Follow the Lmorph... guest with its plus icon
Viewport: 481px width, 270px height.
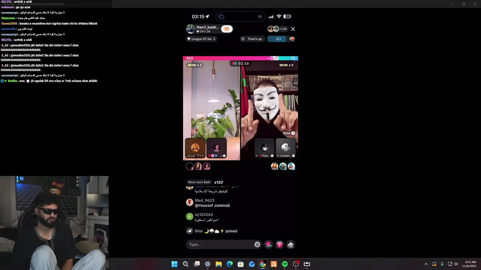coord(293,156)
